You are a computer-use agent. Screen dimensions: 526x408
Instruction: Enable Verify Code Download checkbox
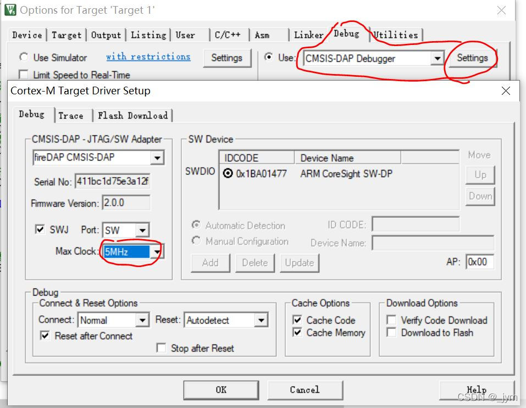coord(391,320)
